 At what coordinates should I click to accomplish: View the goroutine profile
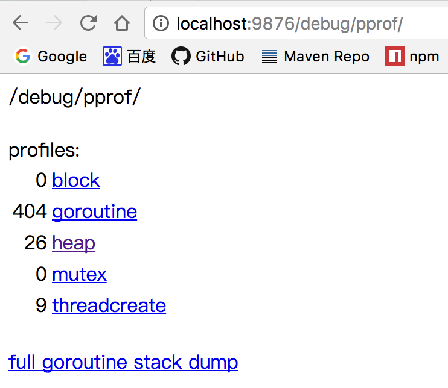click(95, 211)
